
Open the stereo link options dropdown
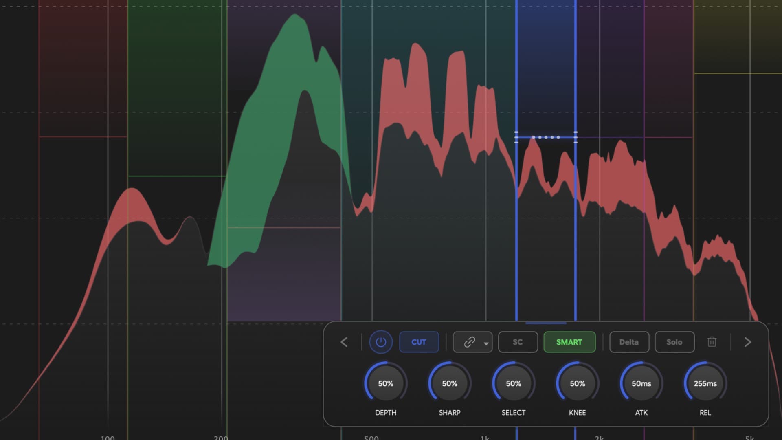pyautogui.click(x=485, y=343)
